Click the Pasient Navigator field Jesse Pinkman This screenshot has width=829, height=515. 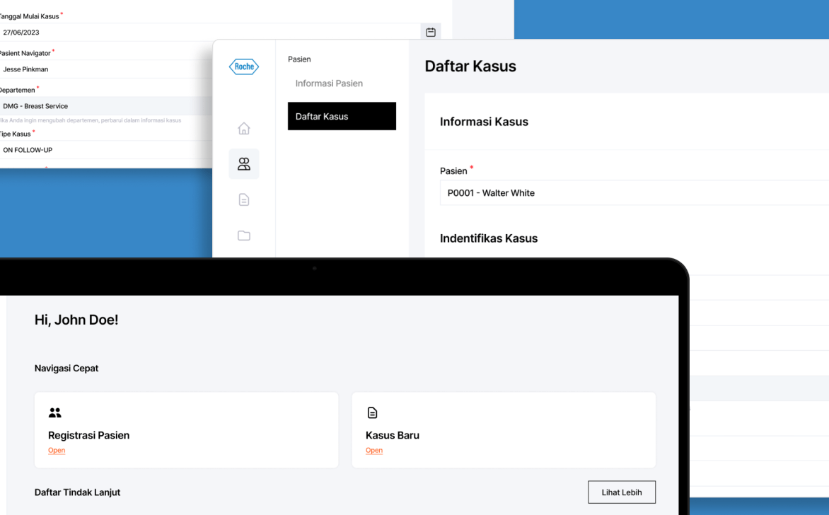[x=106, y=69]
